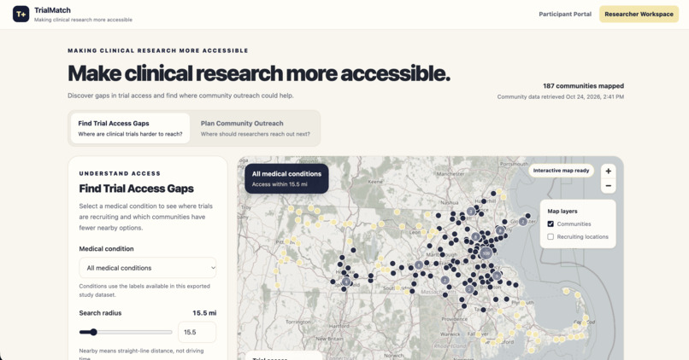Click the 15.5 mi radius value label
This screenshot has height=360, width=689.
pyautogui.click(x=204, y=313)
